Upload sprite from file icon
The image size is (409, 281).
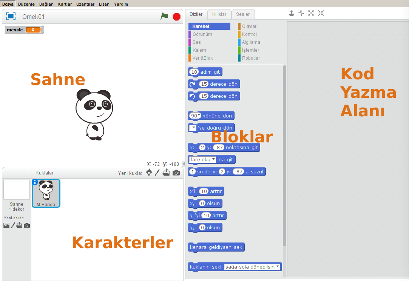(x=167, y=173)
